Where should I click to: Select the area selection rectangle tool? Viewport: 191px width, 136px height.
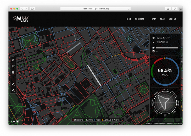(13, 66)
